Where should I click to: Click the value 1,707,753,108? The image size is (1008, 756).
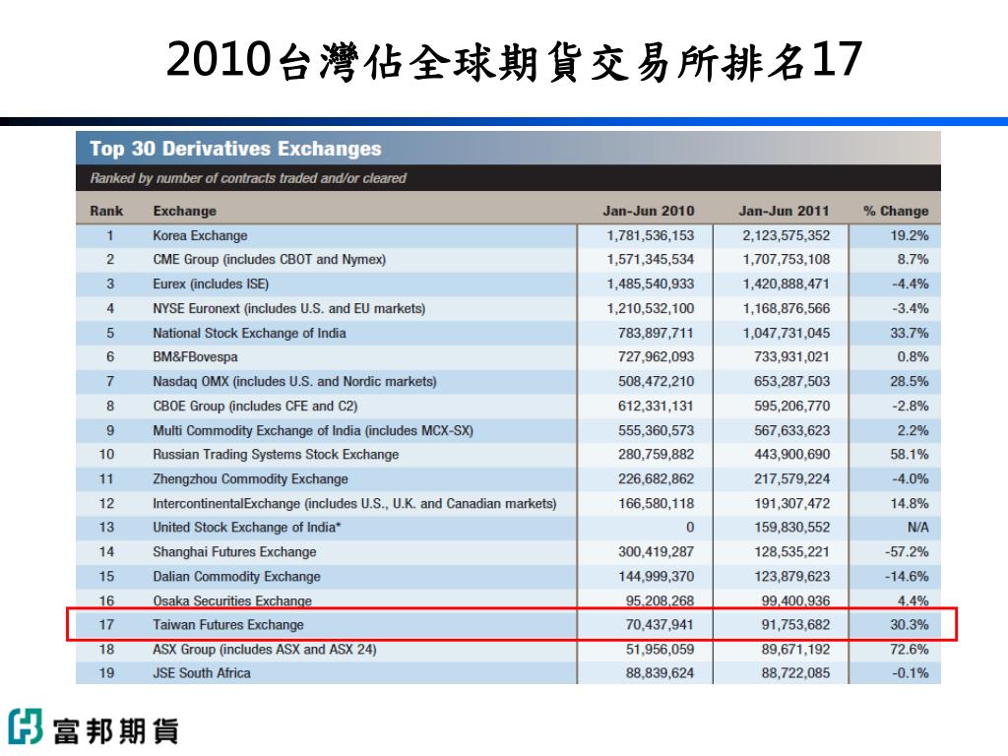pyautogui.click(x=787, y=260)
